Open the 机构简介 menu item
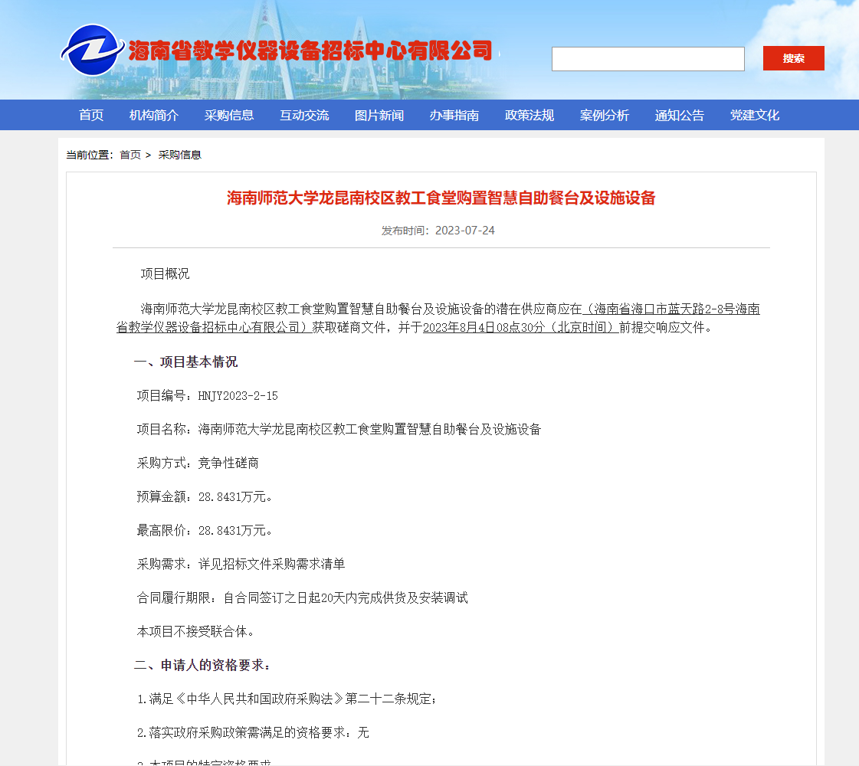 click(x=154, y=115)
